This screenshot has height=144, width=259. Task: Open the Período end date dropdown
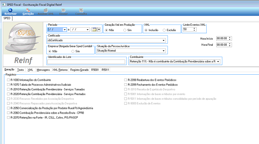[x=88, y=30]
